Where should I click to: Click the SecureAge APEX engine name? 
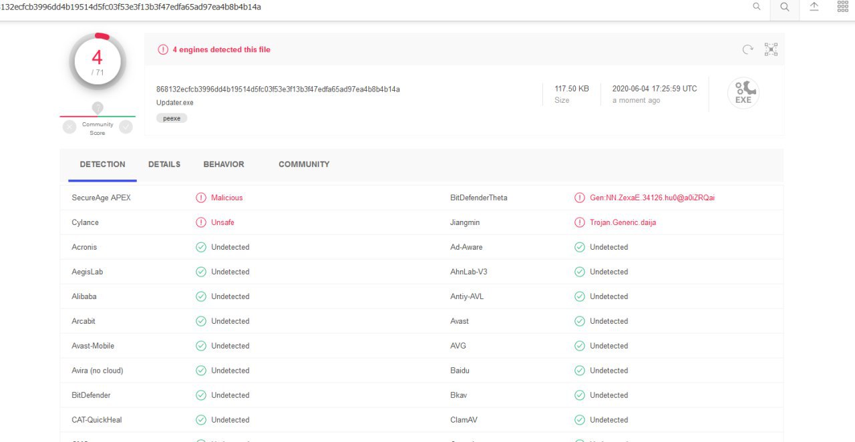coord(102,198)
